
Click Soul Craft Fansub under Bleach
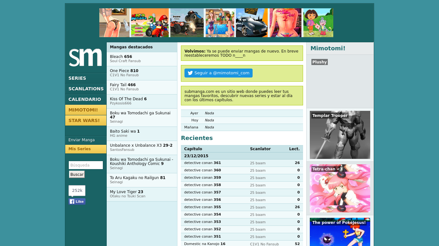pyautogui.click(x=125, y=61)
